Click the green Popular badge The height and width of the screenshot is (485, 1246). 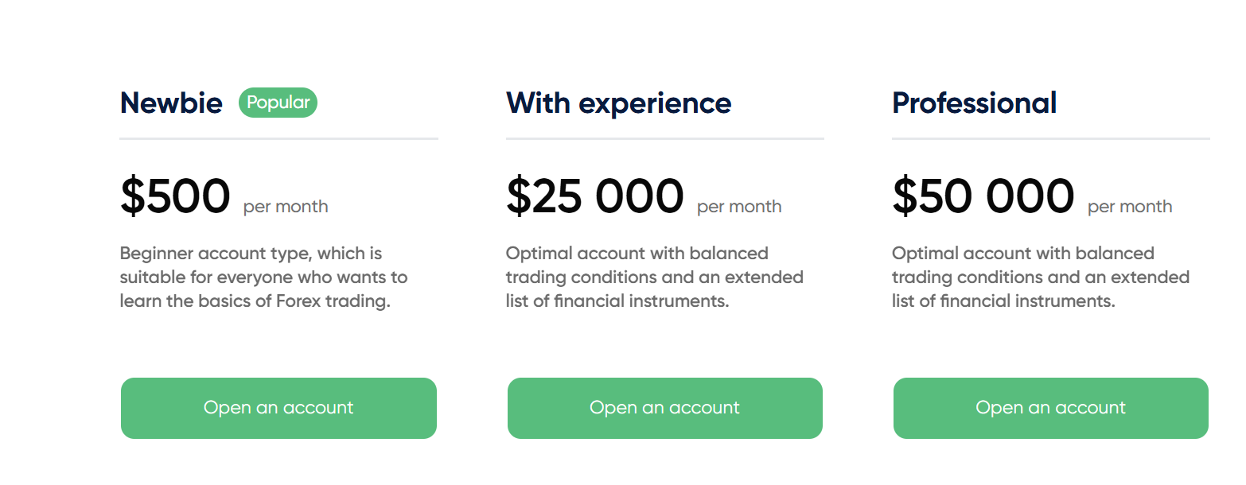(278, 103)
